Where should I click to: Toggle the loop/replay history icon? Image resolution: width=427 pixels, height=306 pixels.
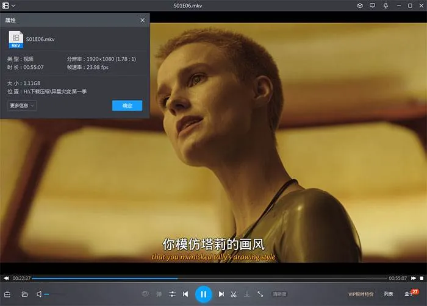point(145,294)
